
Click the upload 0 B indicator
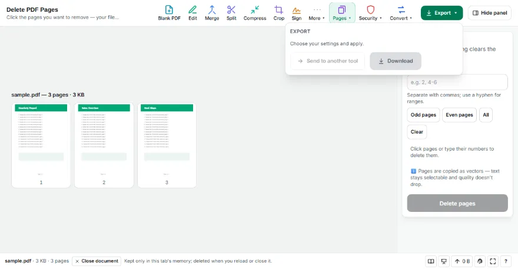(462, 261)
